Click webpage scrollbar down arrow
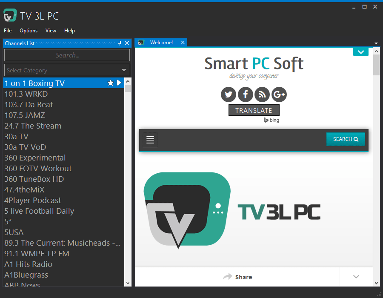This screenshot has width=383, height=298. coord(376,283)
